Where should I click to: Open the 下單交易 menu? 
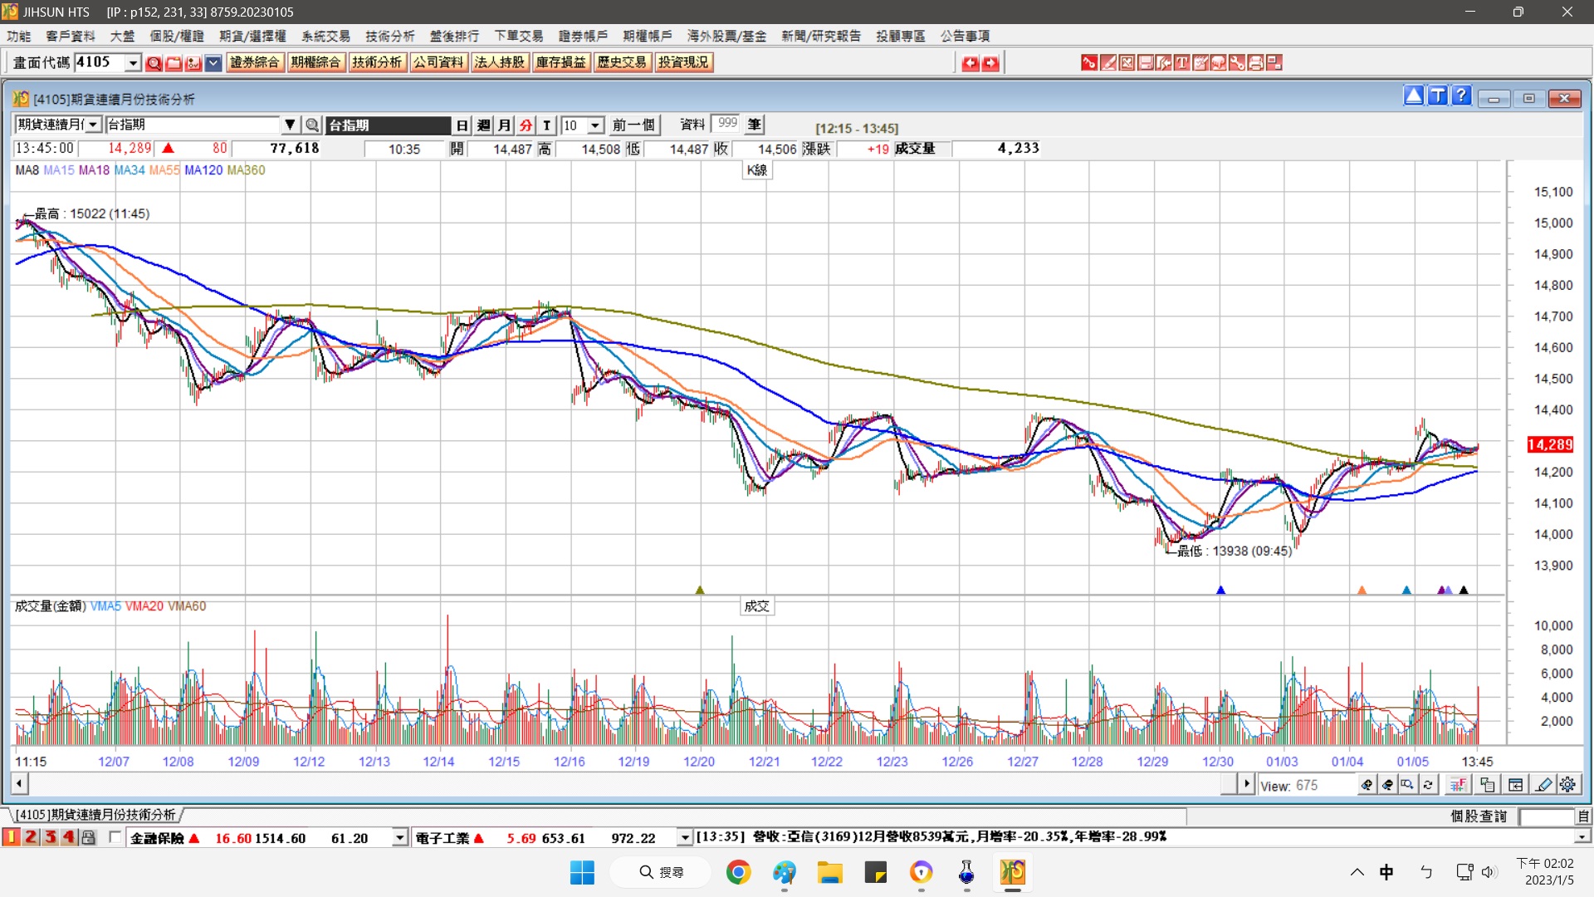[x=518, y=36]
